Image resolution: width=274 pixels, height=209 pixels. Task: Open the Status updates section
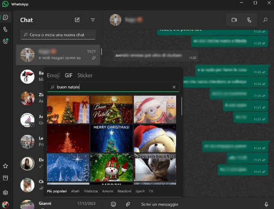coord(5,41)
